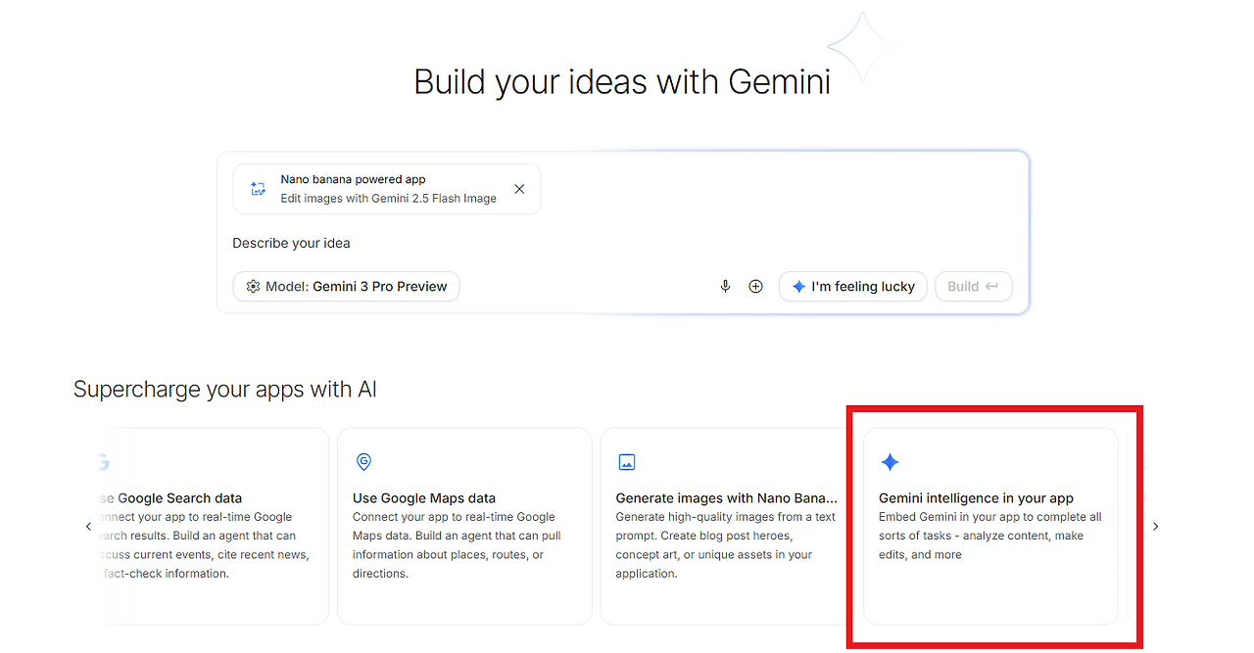Select the Google Search data card
The width and height of the screenshot is (1254, 653).
215,526
